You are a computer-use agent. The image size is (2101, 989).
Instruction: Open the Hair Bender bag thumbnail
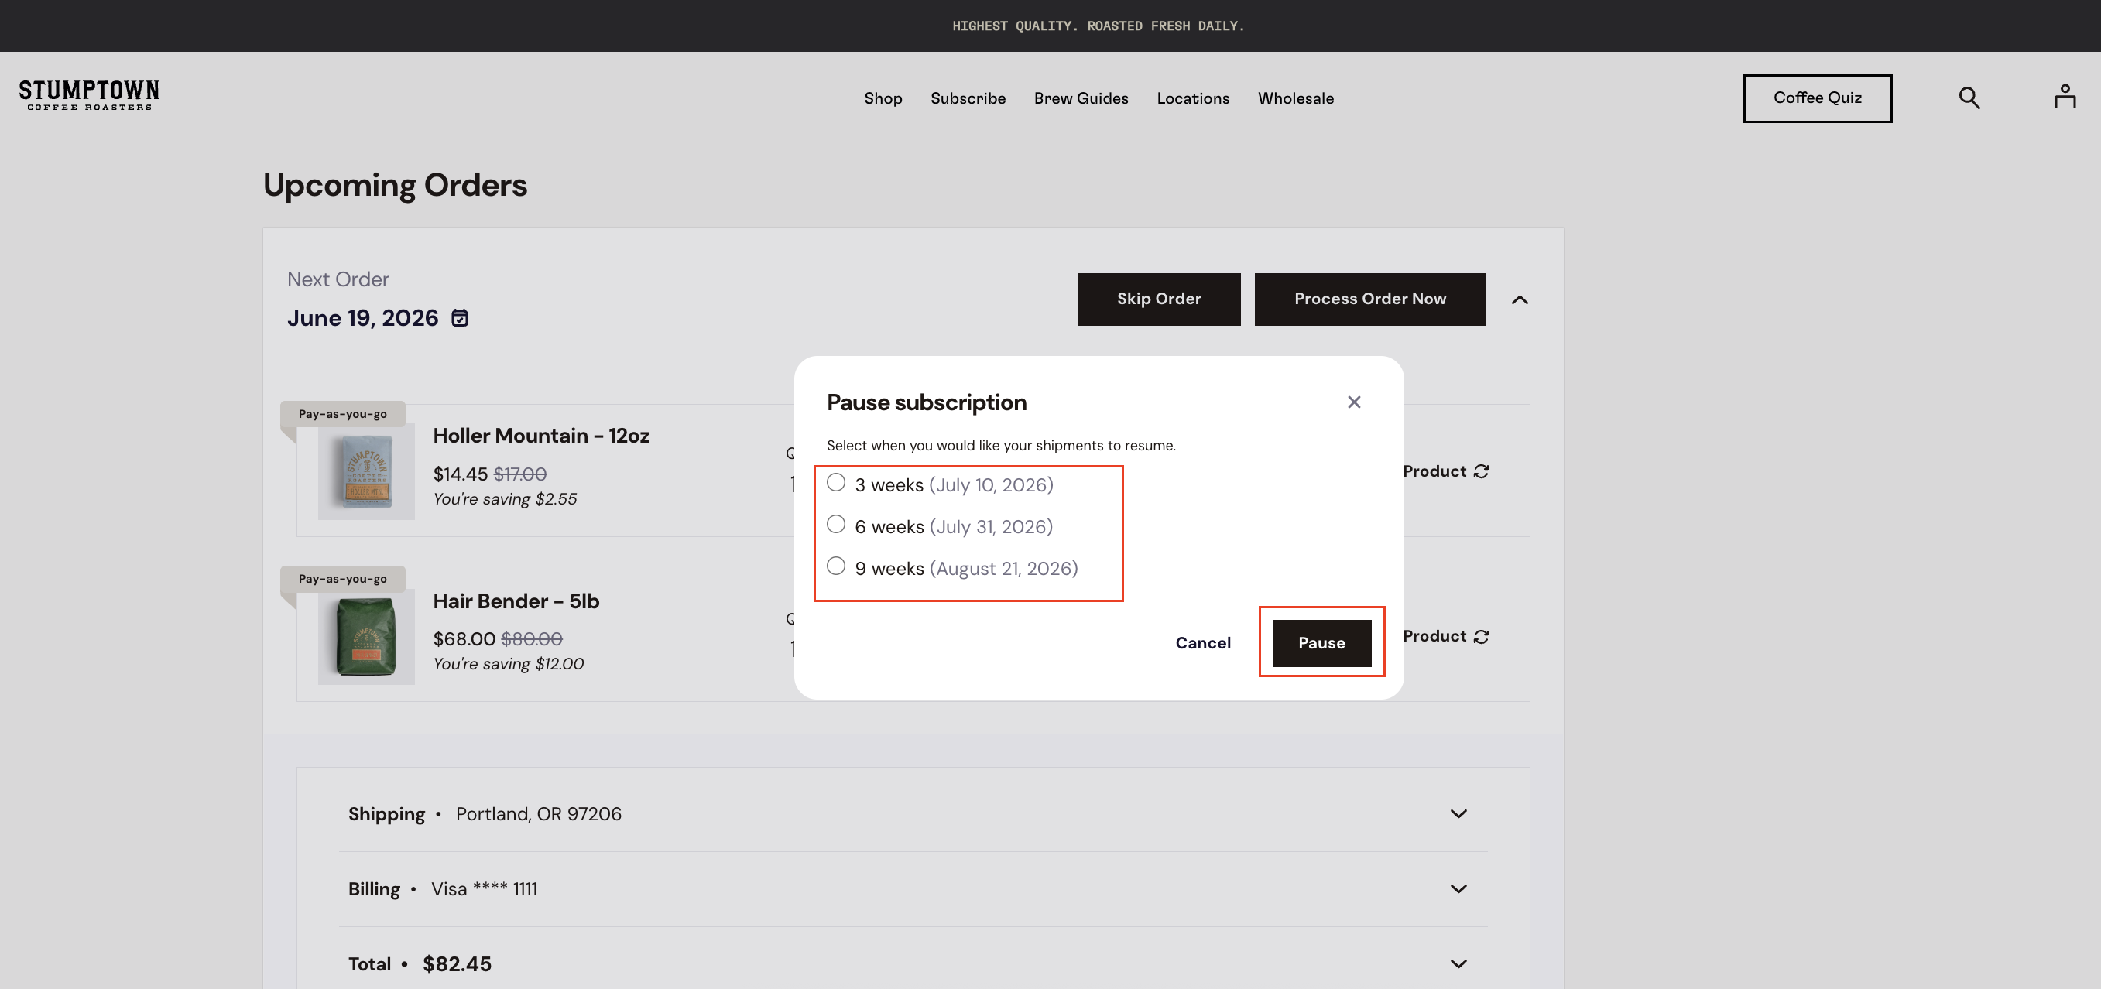(x=366, y=637)
